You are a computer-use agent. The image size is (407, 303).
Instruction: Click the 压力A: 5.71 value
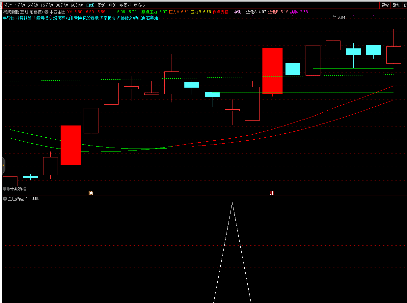179,12
